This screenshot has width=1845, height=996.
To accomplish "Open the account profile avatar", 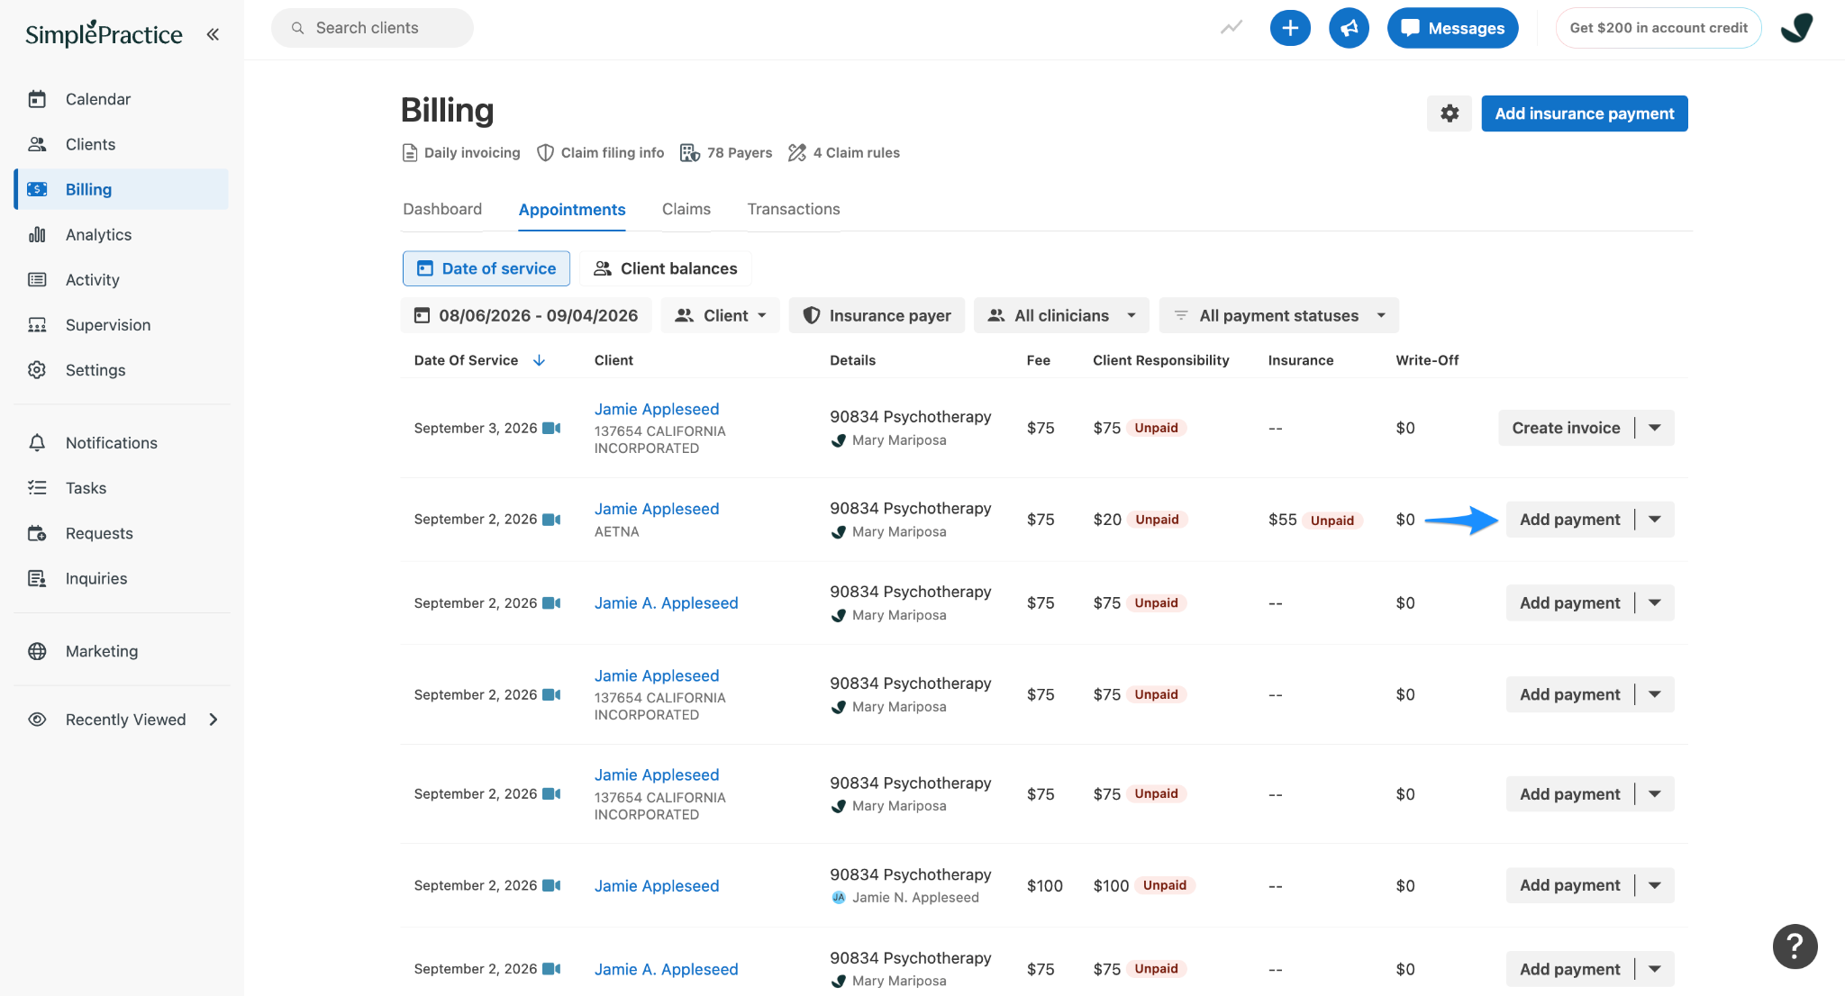I will pyautogui.click(x=1797, y=28).
